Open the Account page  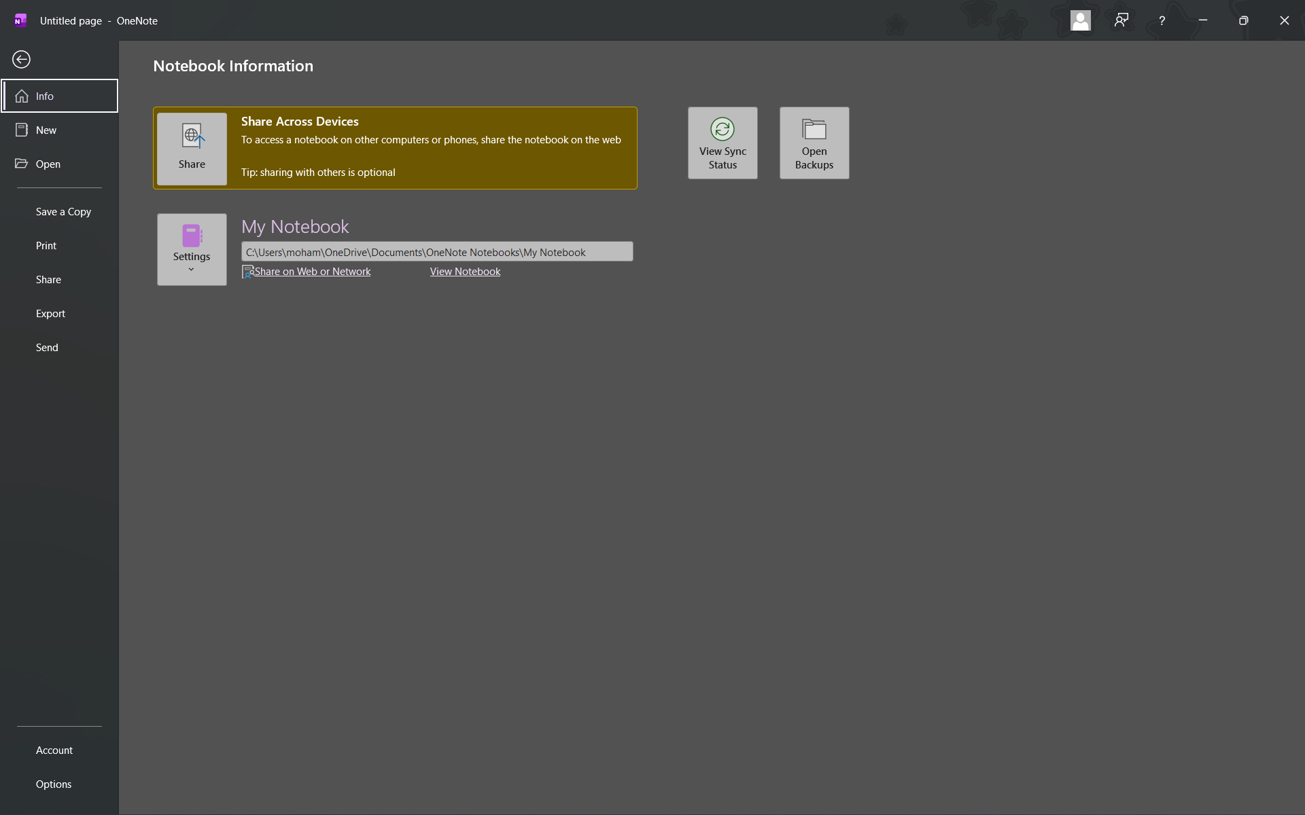coord(60,750)
